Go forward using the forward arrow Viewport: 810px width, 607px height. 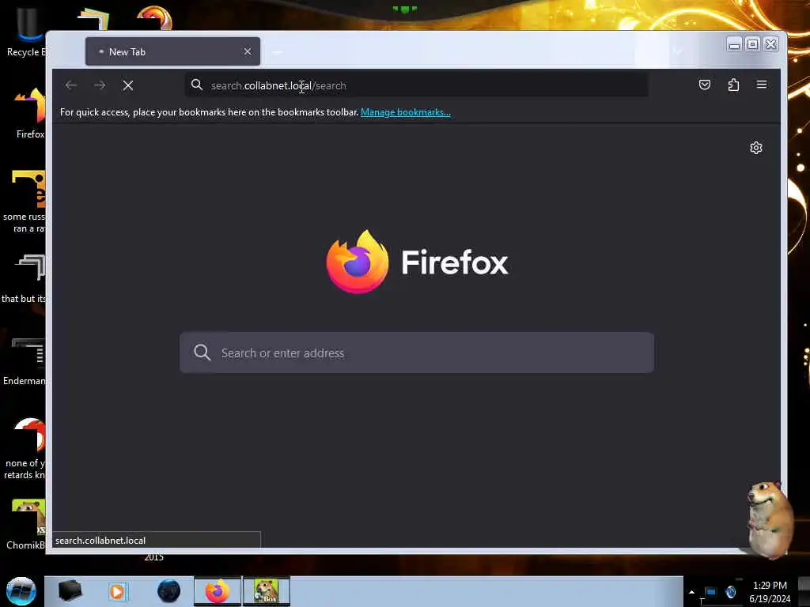[x=100, y=85]
